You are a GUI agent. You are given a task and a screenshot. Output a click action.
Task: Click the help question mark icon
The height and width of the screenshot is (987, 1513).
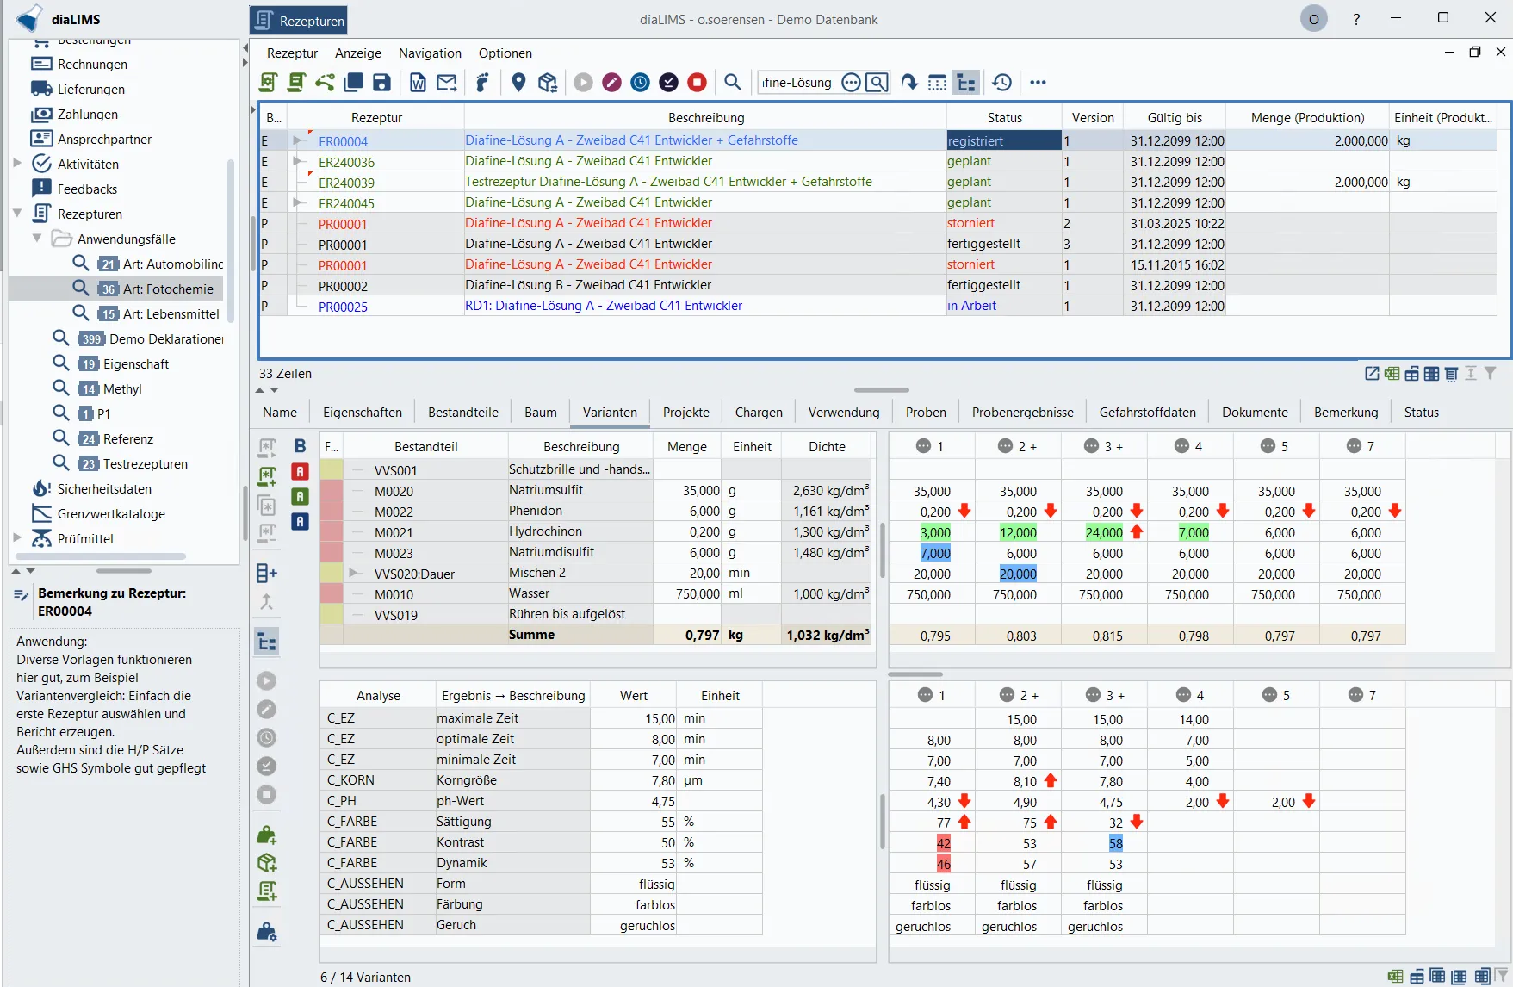click(1356, 19)
